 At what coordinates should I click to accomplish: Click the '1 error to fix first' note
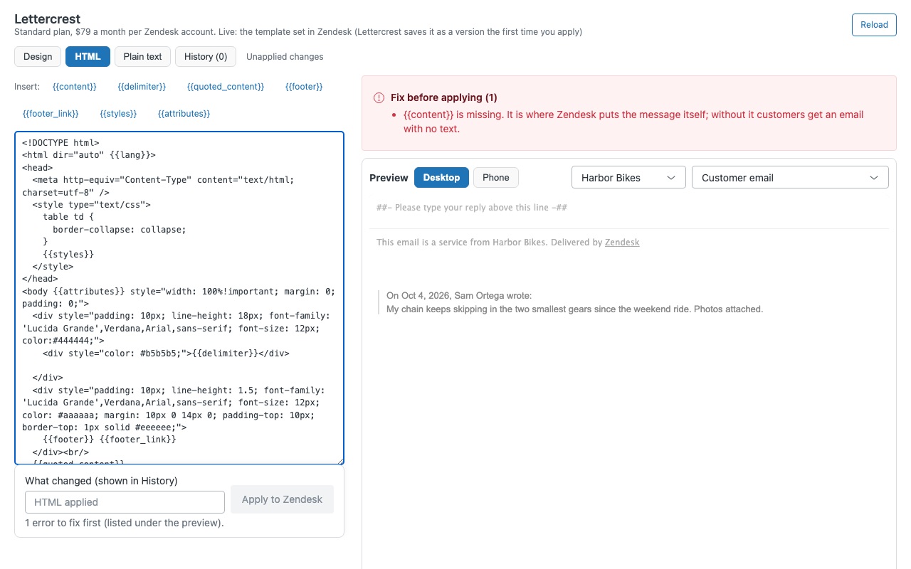point(124,523)
